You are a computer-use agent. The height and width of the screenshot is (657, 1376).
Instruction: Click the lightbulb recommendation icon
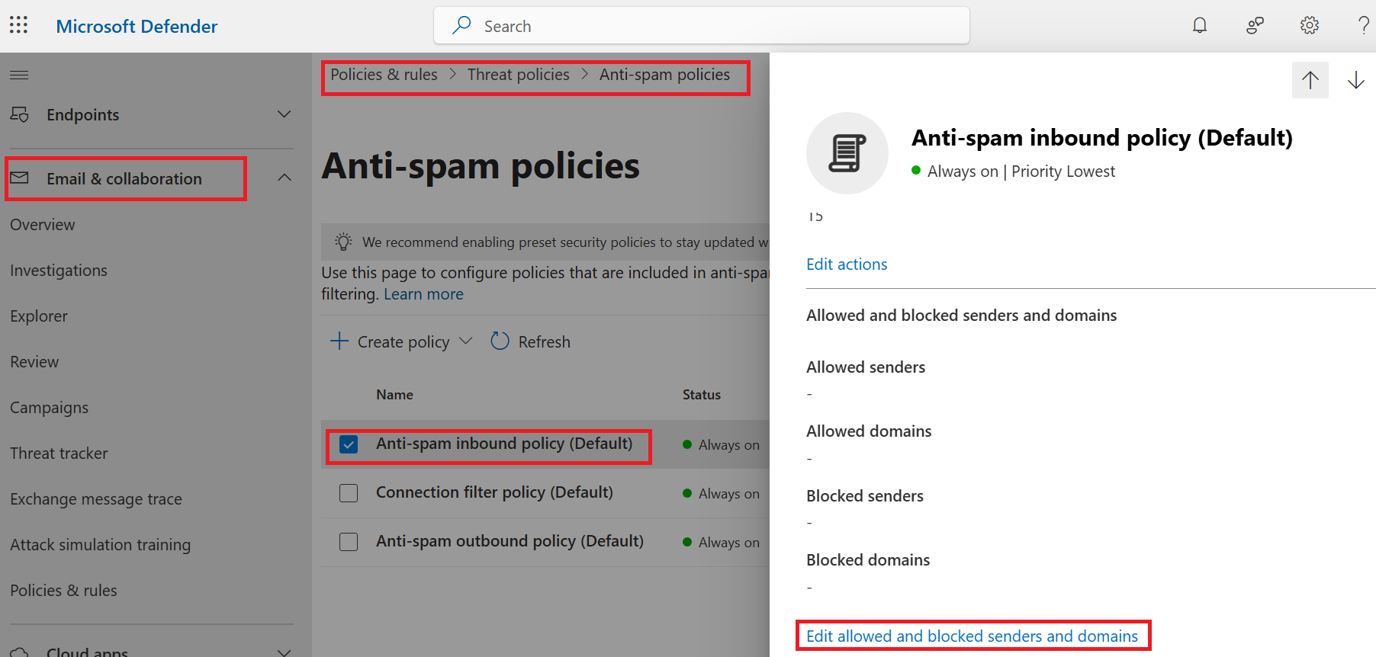pos(343,242)
